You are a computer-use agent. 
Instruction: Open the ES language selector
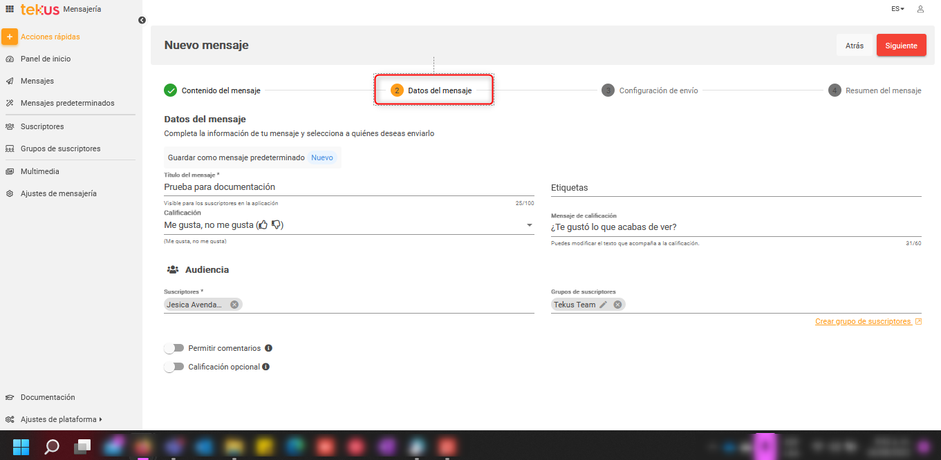point(897,9)
